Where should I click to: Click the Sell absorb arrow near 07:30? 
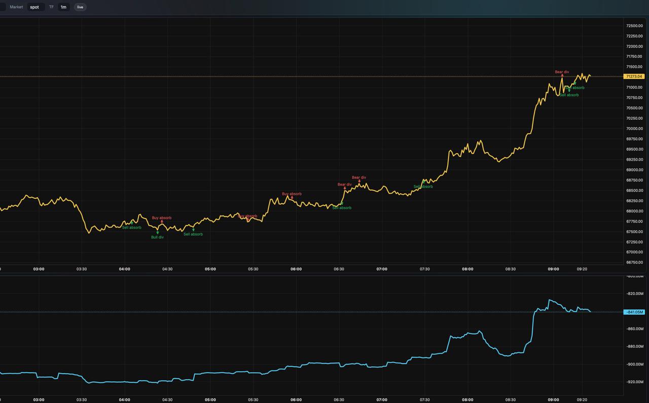424,182
